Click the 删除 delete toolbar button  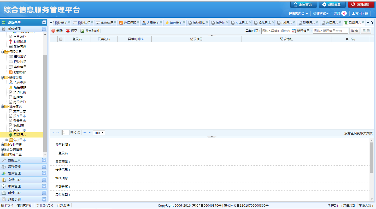point(57,31)
